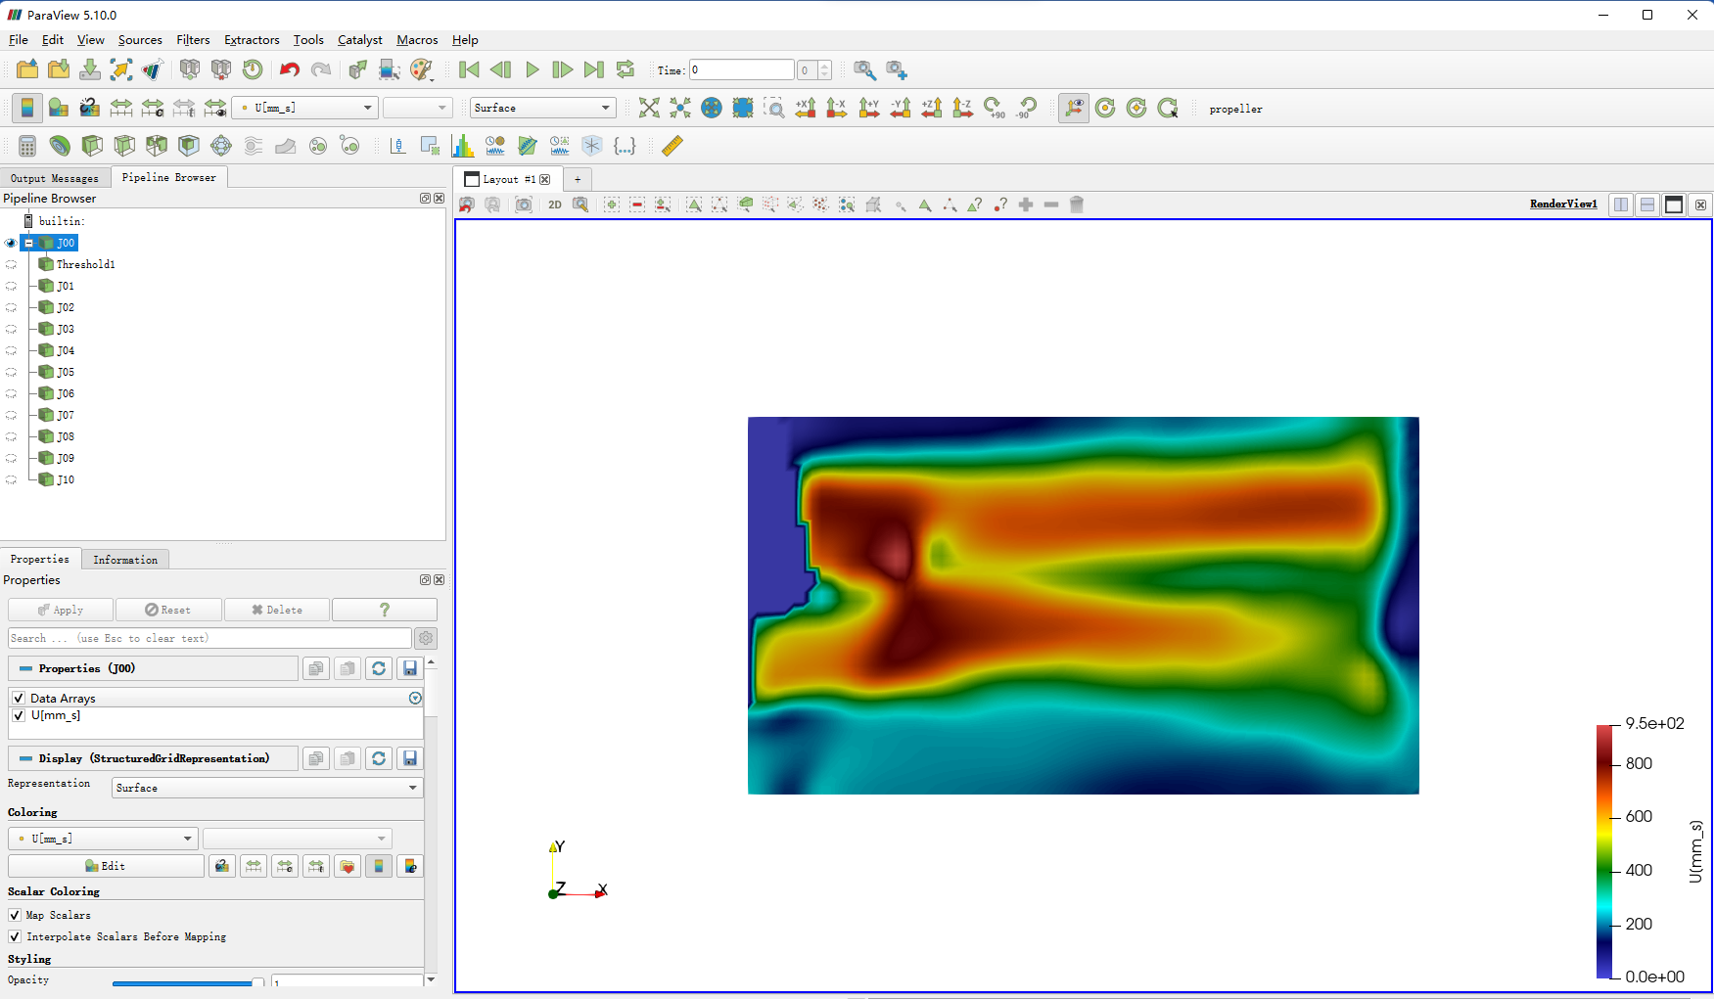The width and height of the screenshot is (1715, 1000).
Task: Open the Filters menu
Action: 193,40
